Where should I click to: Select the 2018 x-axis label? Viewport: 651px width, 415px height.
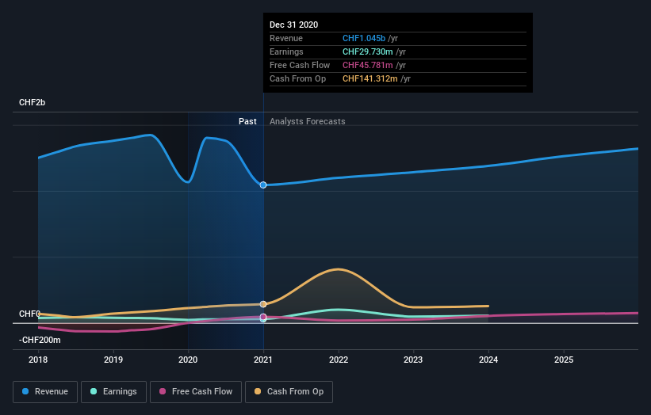[x=38, y=360]
